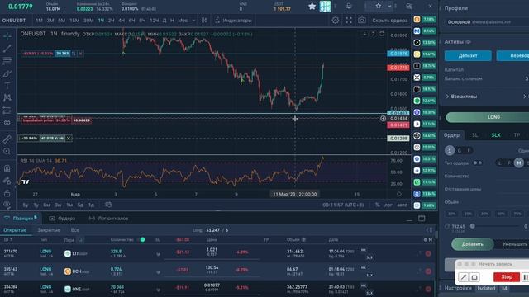Open Основной profile selector

click(x=486, y=22)
